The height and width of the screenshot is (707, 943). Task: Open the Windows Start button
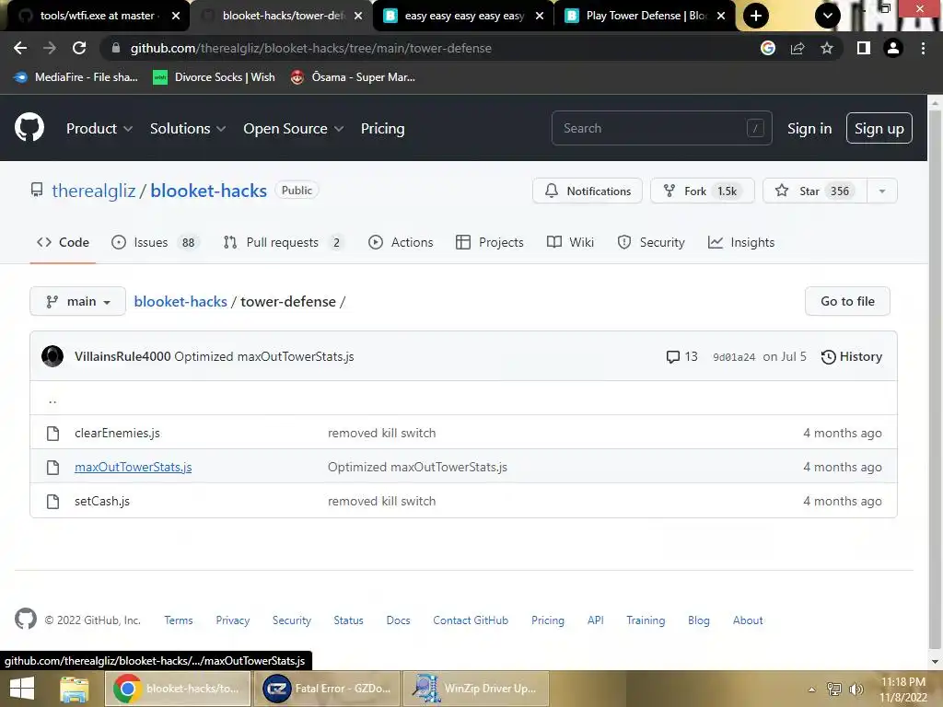coord(22,689)
